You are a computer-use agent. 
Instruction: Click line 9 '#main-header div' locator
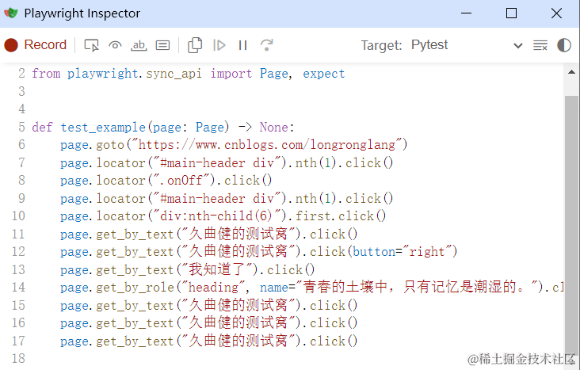click(227, 198)
